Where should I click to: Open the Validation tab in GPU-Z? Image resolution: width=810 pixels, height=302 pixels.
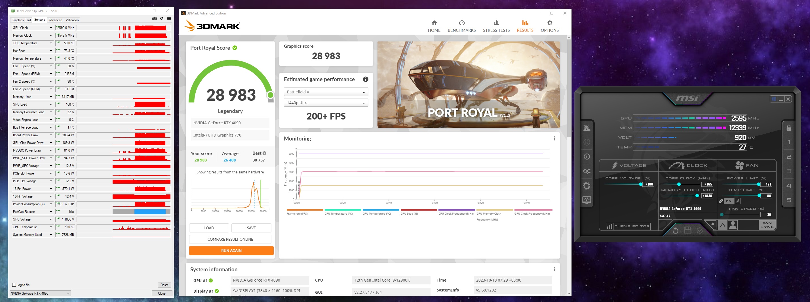point(72,20)
